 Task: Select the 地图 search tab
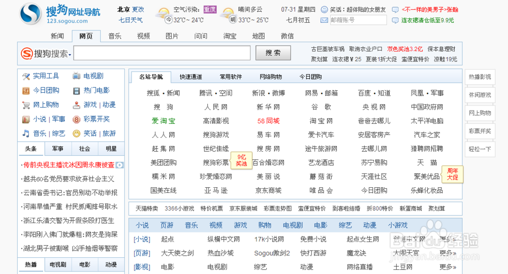(x=259, y=36)
